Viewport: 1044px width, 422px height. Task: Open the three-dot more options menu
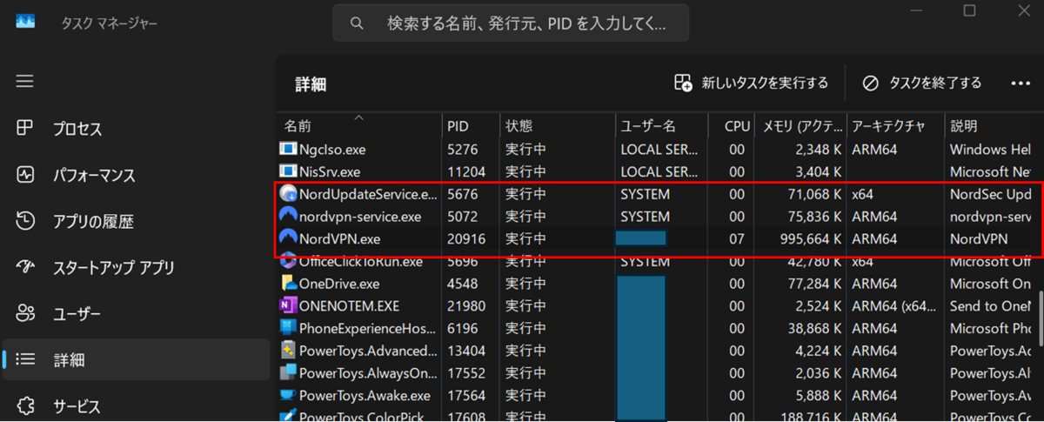pos(1021,84)
